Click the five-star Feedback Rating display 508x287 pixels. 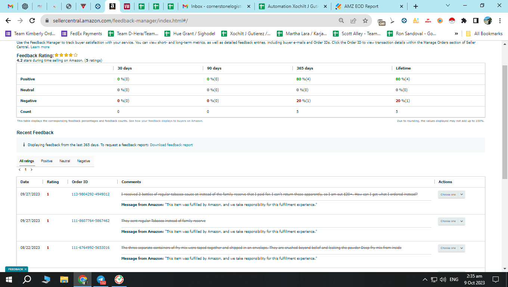66,55
